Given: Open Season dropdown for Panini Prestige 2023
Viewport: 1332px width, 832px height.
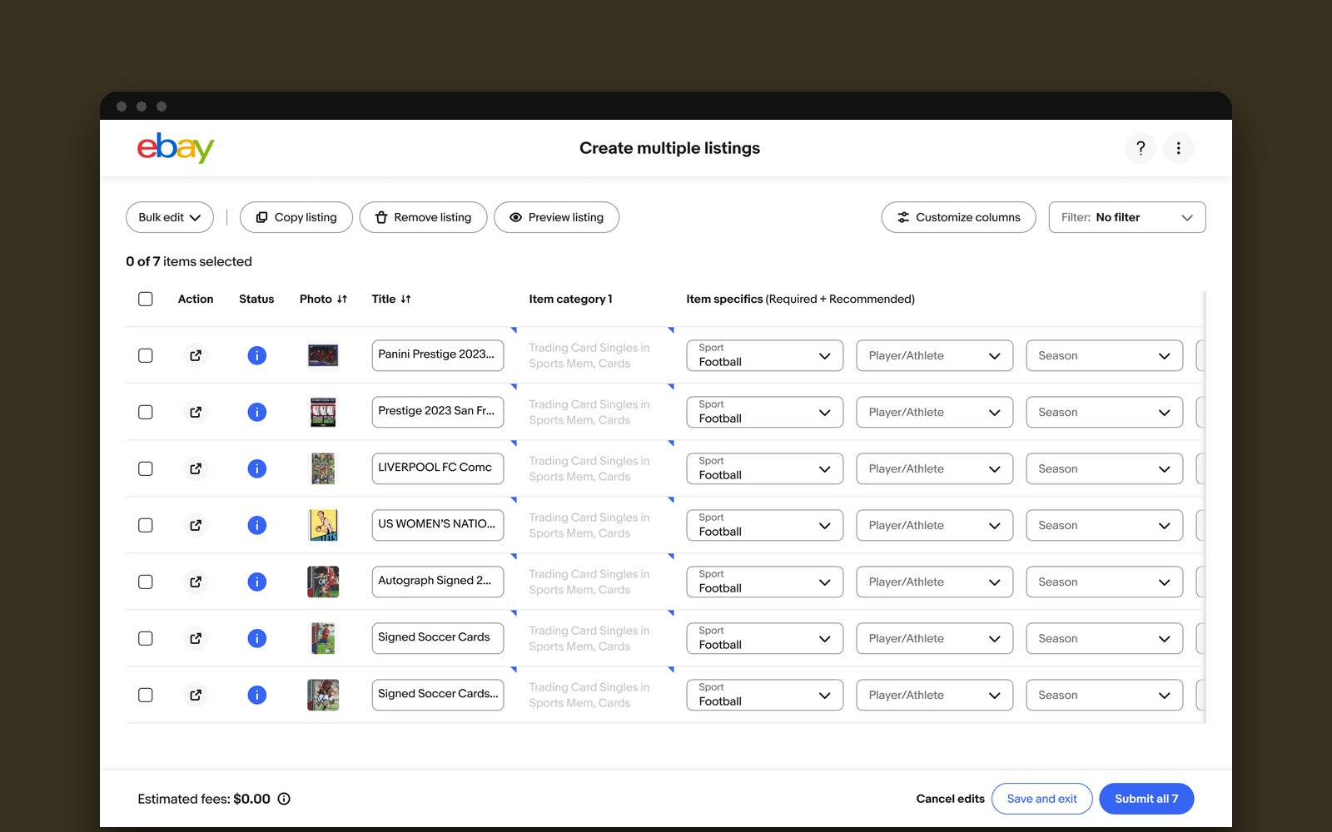Looking at the screenshot, I should 1105,355.
